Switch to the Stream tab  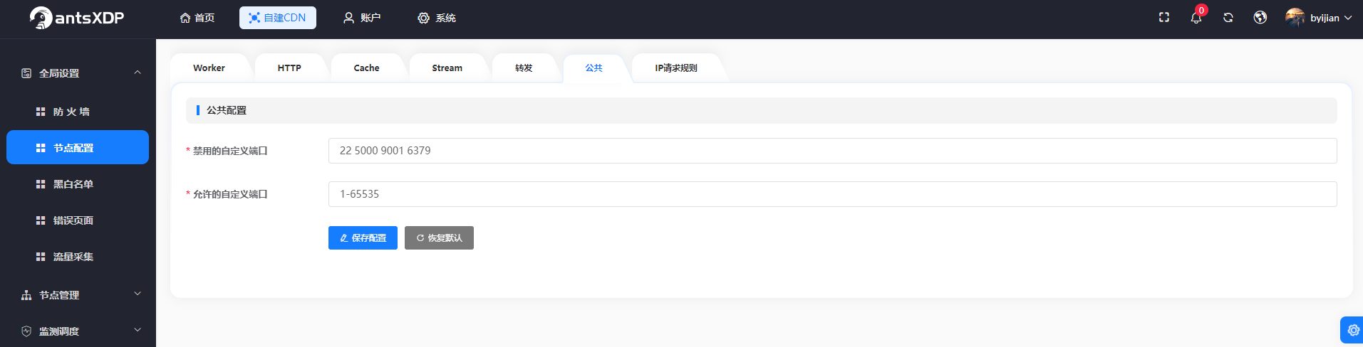(447, 68)
